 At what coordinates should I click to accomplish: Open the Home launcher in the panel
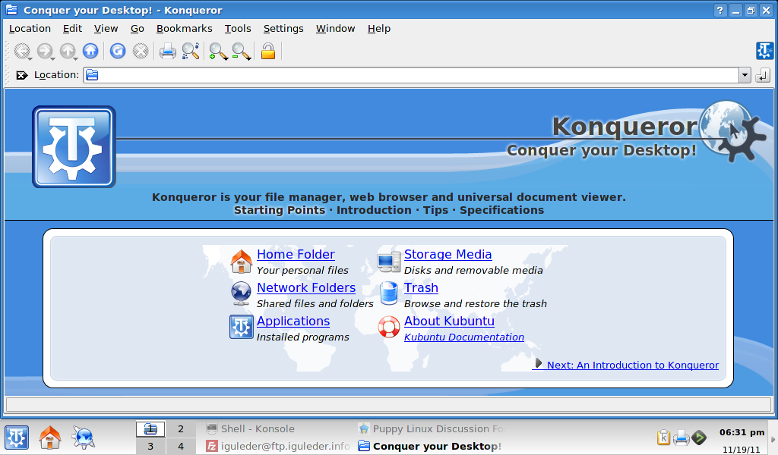(x=50, y=438)
